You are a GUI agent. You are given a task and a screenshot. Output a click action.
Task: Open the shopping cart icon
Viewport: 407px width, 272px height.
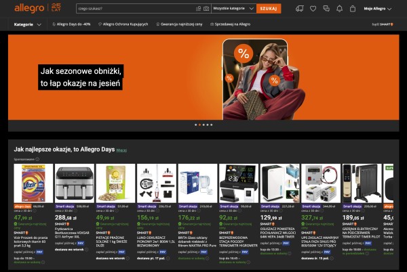pyautogui.click(x=352, y=9)
